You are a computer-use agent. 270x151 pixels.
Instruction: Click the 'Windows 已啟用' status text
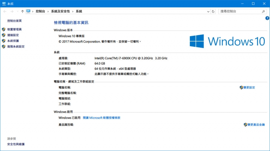[x=69, y=118]
